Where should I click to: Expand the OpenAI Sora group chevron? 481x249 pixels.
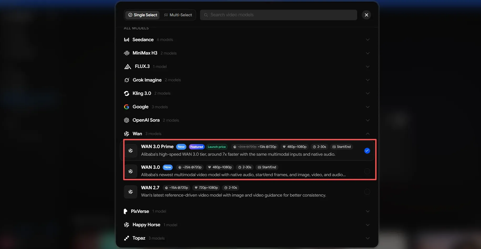pyautogui.click(x=368, y=120)
